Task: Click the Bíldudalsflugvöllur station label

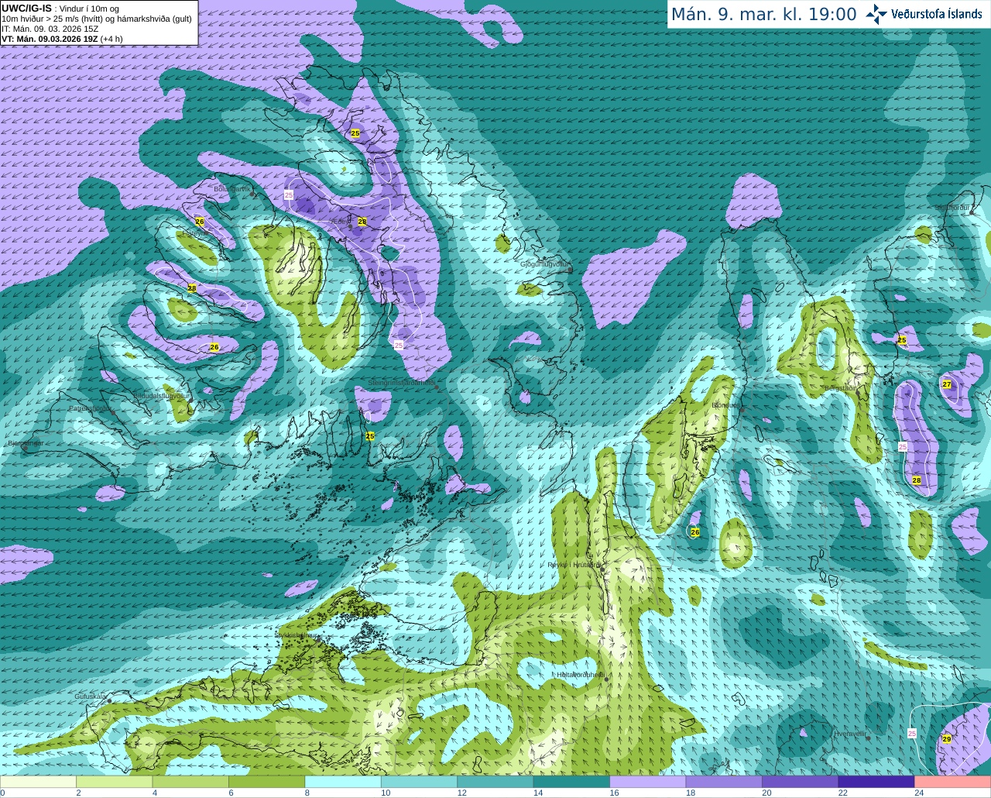Action: pos(161,395)
